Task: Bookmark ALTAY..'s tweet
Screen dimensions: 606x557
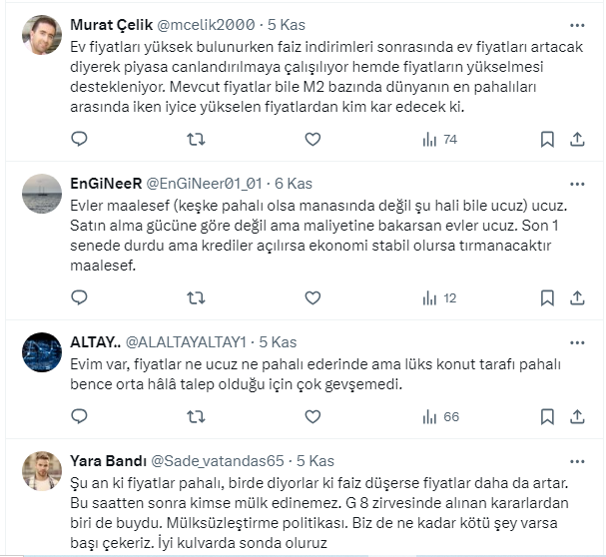Action: click(x=546, y=416)
